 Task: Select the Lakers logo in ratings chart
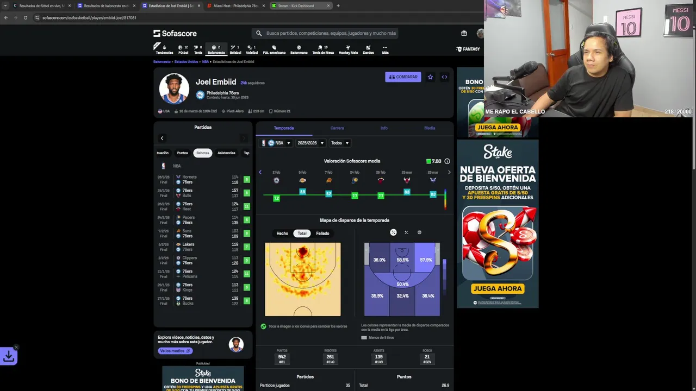point(302,180)
